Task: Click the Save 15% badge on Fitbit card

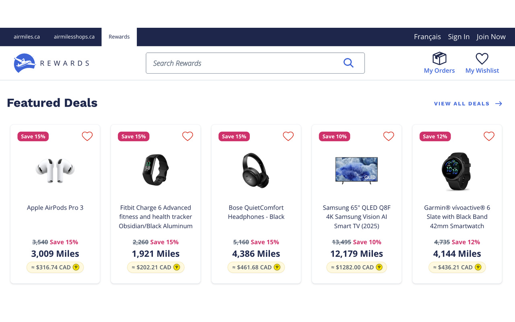Action: pos(134,136)
